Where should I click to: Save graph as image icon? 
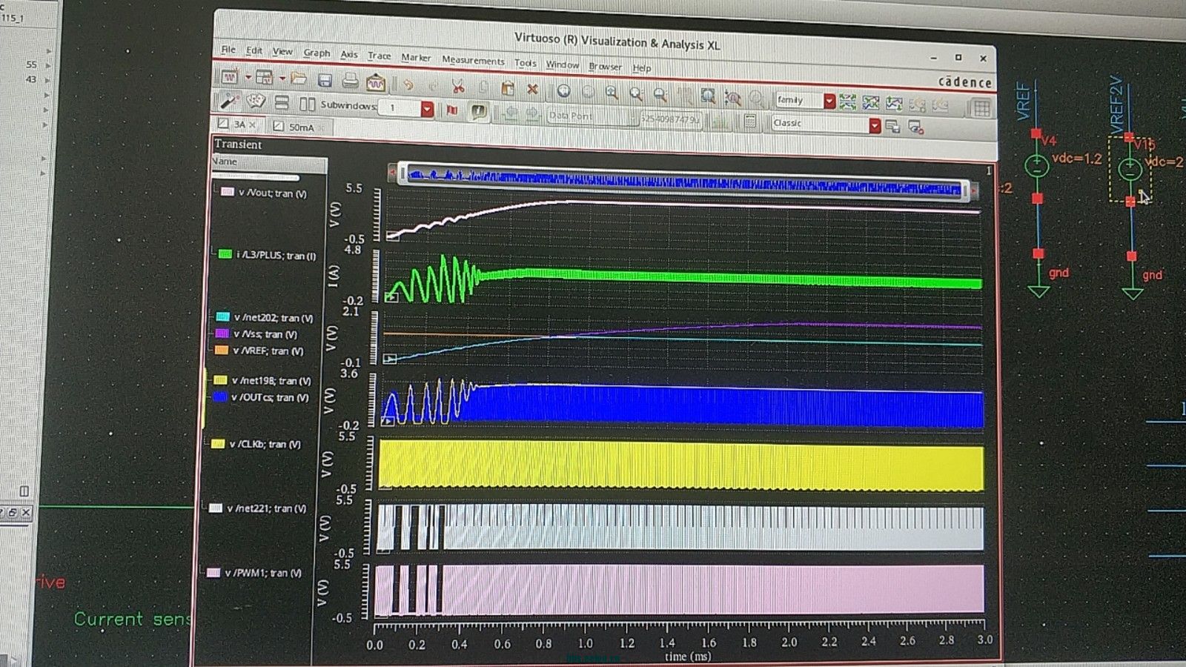(376, 82)
